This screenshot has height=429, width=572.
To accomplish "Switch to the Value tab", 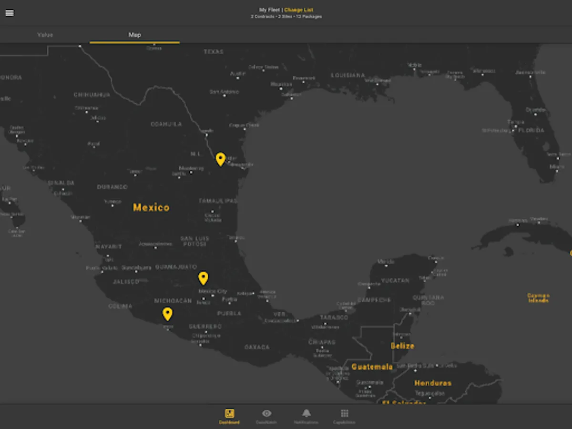I will [x=45, y=35].
